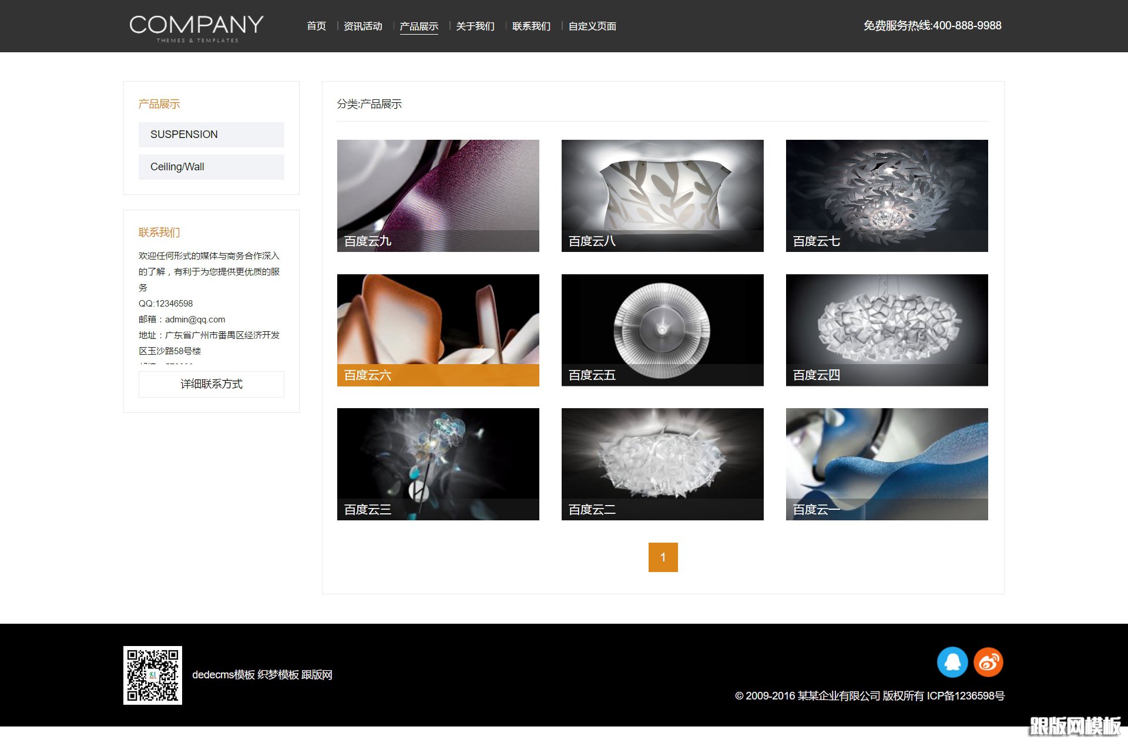Screen dimensions: 1128x740
Task: Select the Ceiling/Wall category
Action: [211, 167]
